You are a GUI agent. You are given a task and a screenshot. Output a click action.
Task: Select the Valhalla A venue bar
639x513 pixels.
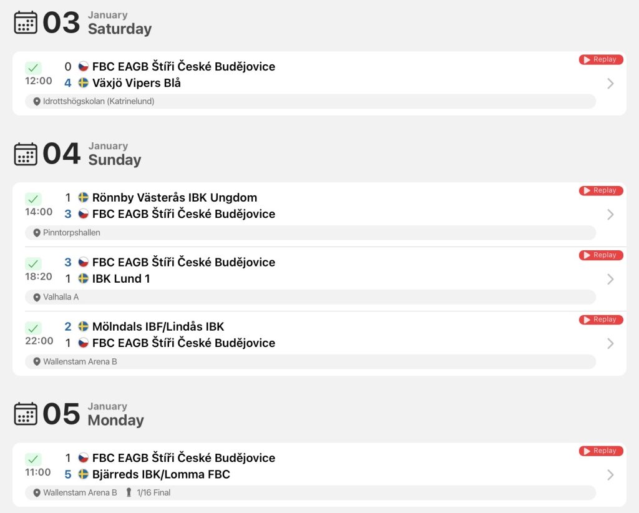(310, 297)
